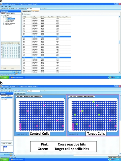Click the Excel Export button
121x161 pixels.
(27, 14)
